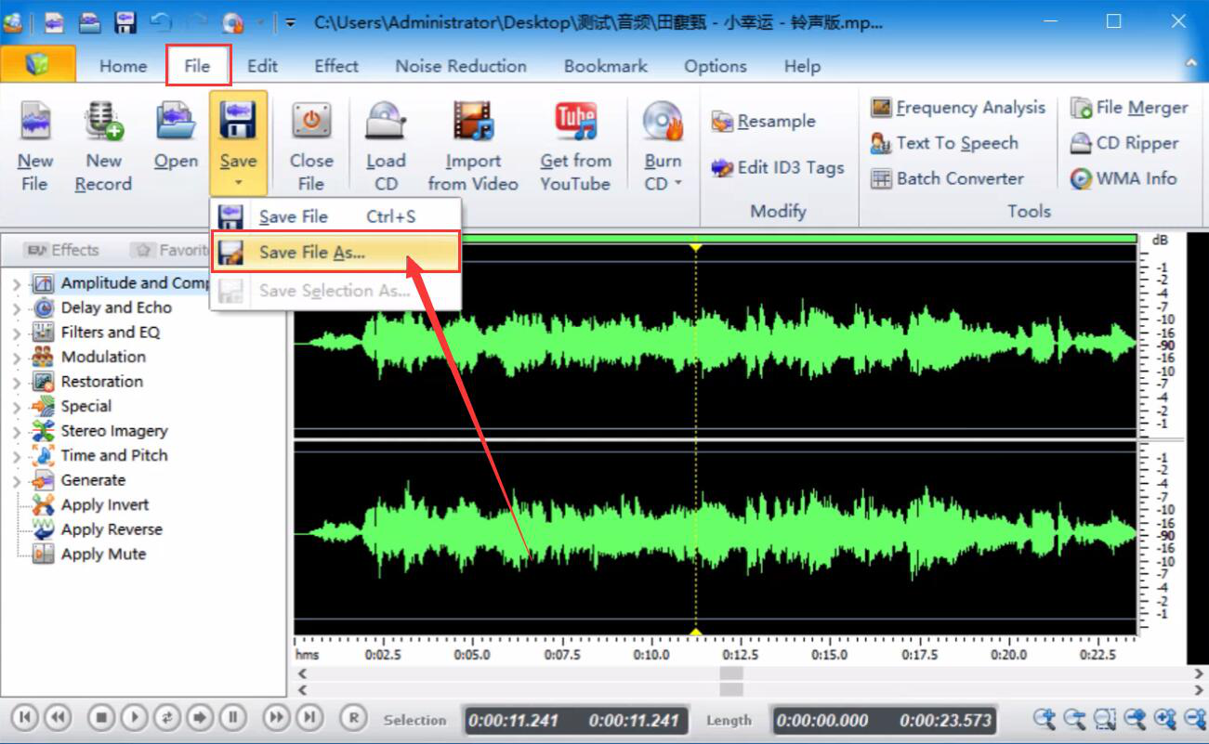Screen dimensions: 1209x744
Task: Click the Load CD icon
Action: tap(386, 122)
